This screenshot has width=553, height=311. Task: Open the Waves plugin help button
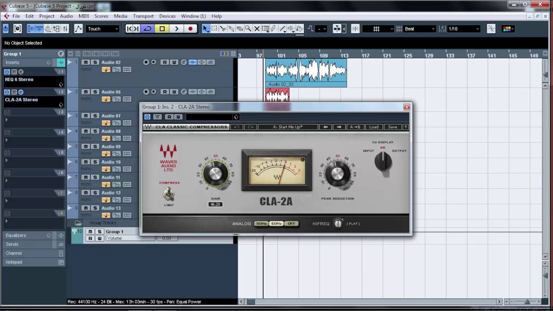[405, 127]
